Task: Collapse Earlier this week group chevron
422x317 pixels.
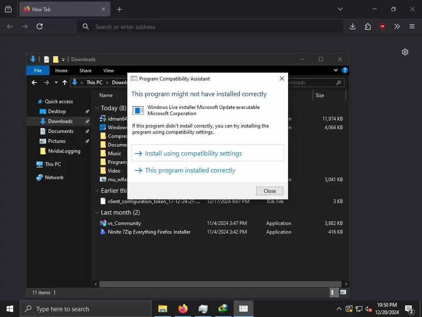Action: (x=97, y=191)
